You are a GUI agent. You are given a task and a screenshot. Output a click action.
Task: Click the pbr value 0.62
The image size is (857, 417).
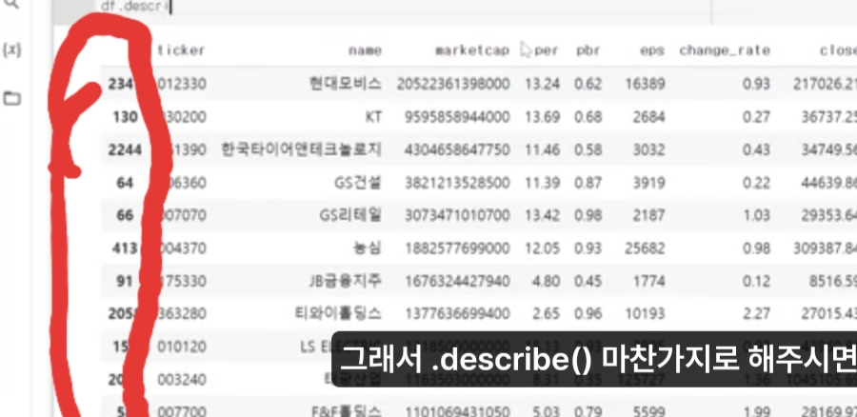(588, 84)
